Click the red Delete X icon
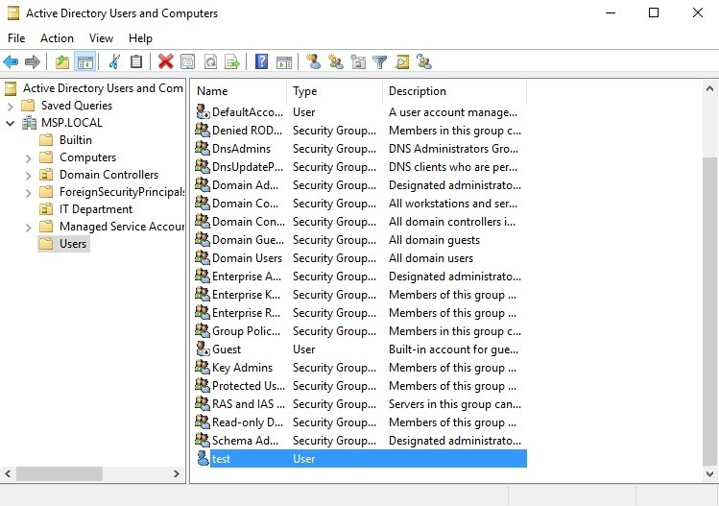 point(165,62)
